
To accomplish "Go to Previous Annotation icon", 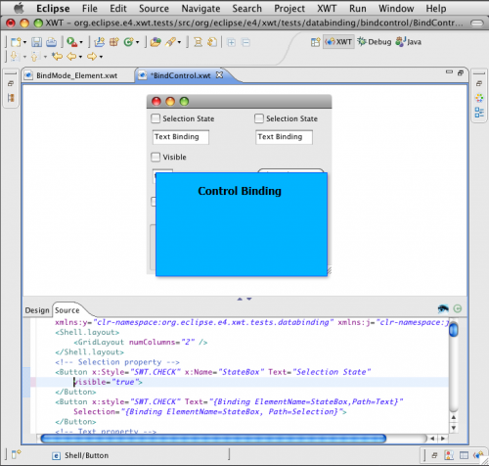I will (35, 57).
